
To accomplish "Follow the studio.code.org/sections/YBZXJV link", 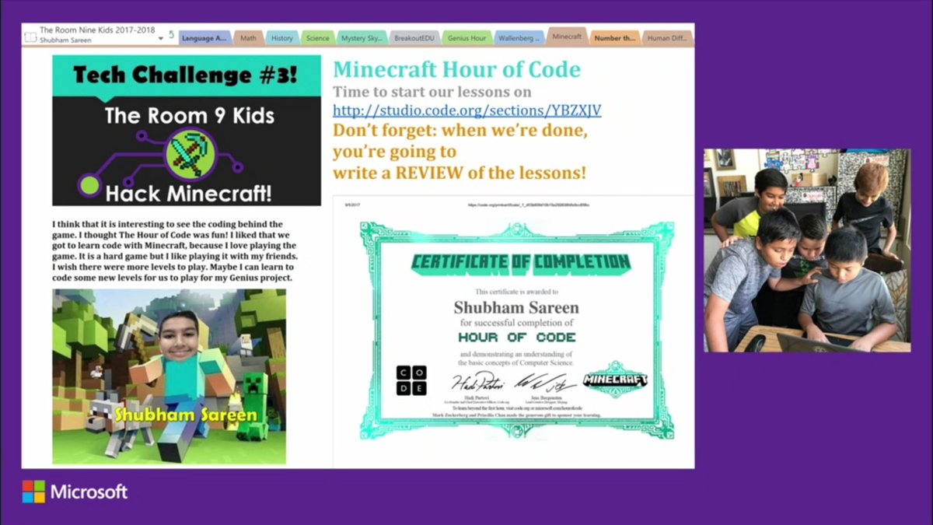I will (466, 111).
